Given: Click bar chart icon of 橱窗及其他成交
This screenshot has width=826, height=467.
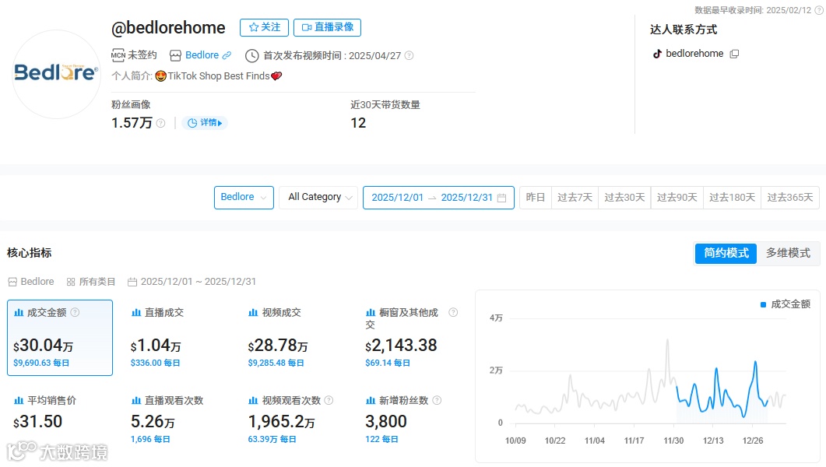Looking at the screenshot, I should (x=371, y=313).
